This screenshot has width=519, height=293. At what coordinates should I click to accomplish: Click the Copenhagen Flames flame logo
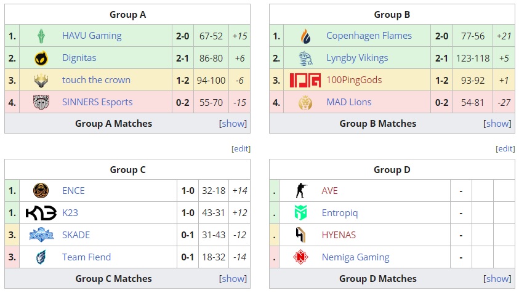pos(305,36)
